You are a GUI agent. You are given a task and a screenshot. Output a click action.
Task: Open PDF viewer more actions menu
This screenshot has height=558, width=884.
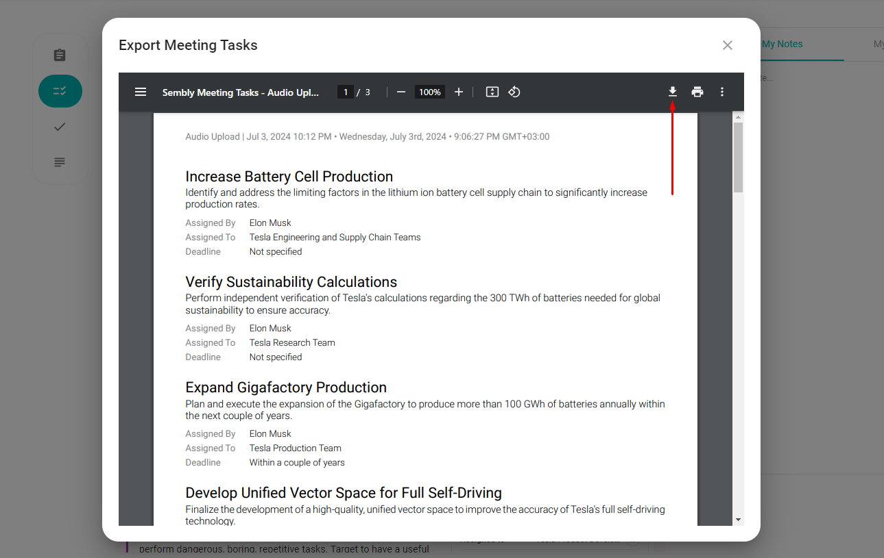coord(722,92)
